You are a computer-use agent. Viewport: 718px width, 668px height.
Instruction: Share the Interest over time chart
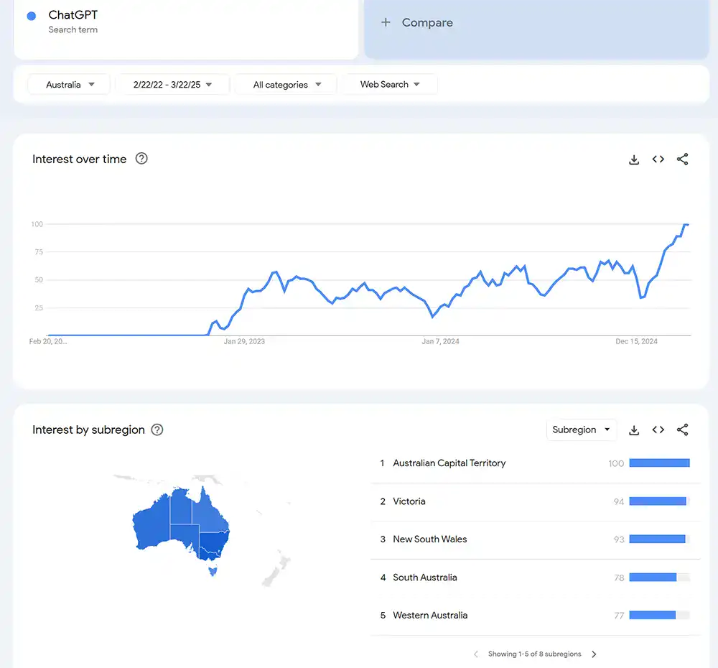pyautogui.click(x=682, y=159)
